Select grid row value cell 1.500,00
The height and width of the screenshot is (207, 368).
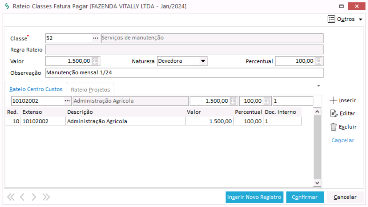(209, 121)
